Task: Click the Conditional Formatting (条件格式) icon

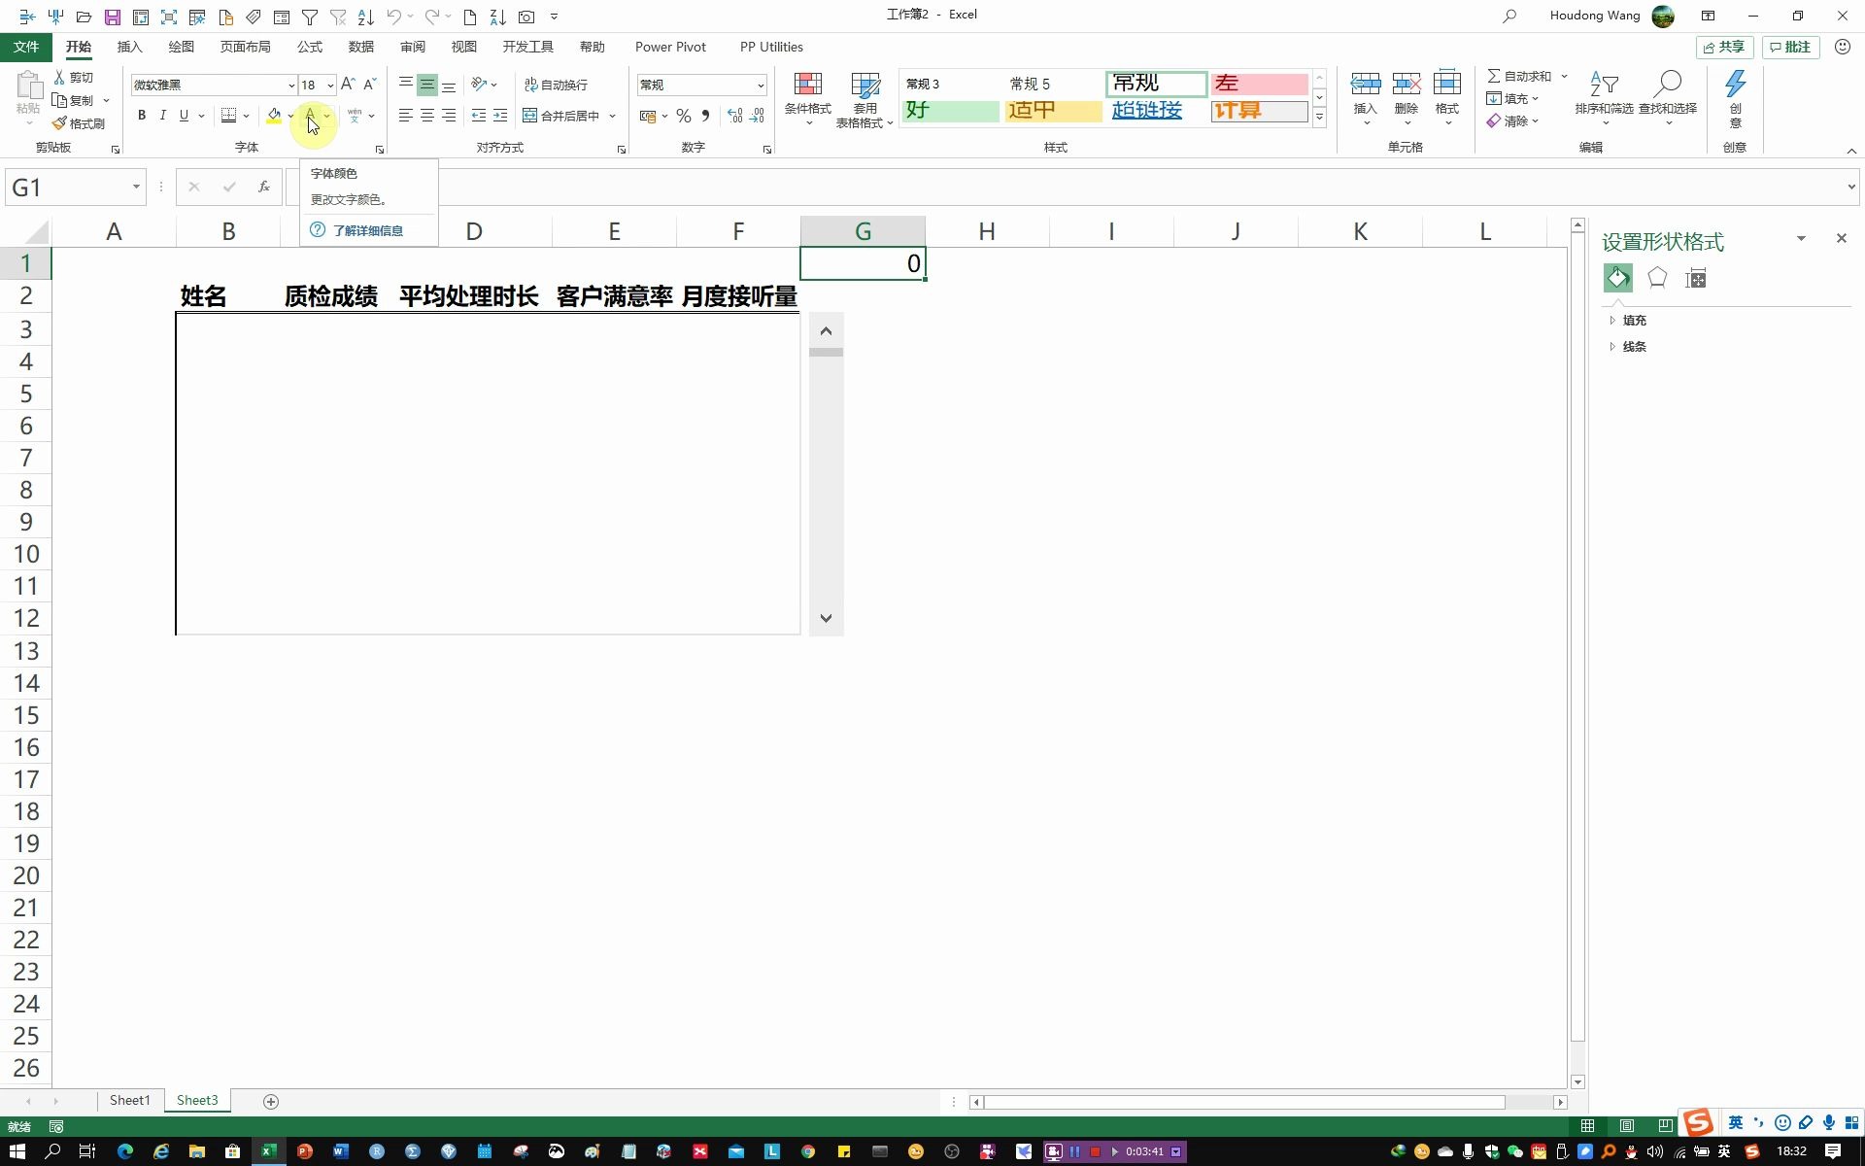Action: pyautogui.click(x=807, y=86)
